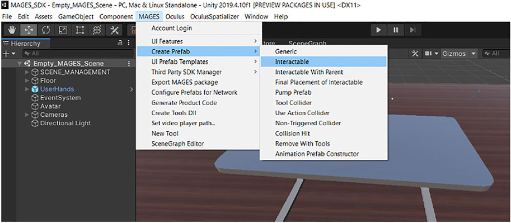
Task: Choose the Create Prefab menu entry
Action: coord(199,51)
